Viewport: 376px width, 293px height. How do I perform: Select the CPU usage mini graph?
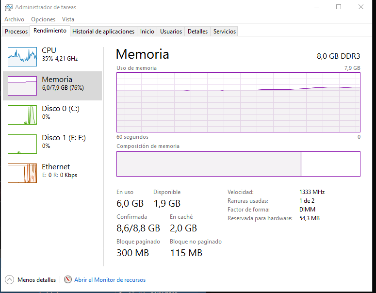22,57
